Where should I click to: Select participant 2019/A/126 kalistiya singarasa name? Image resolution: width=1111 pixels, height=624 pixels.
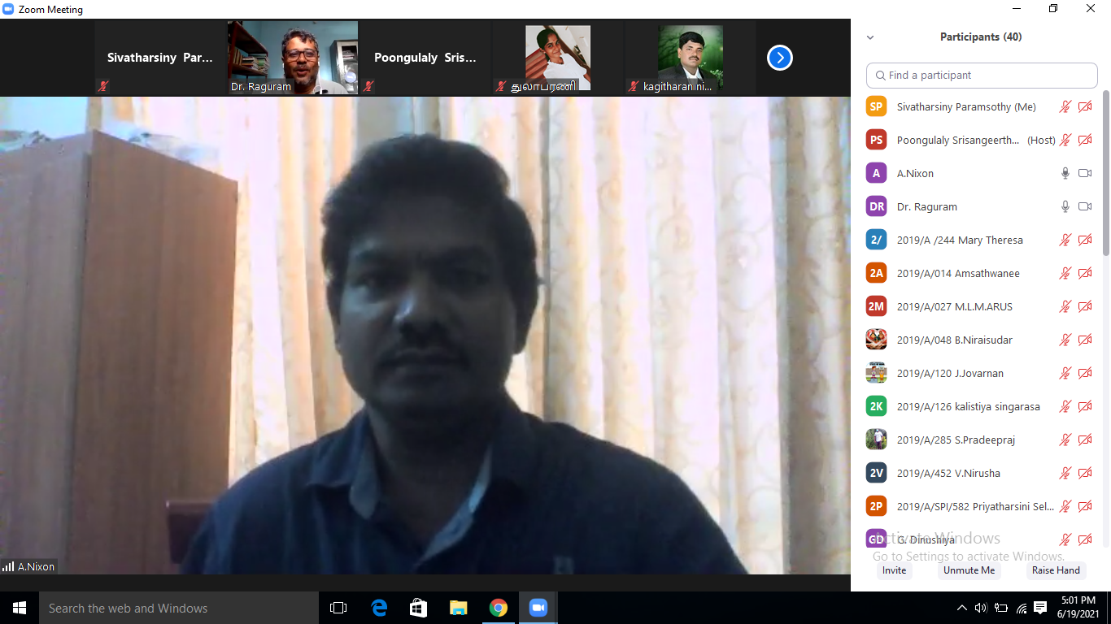coord(968,406)
